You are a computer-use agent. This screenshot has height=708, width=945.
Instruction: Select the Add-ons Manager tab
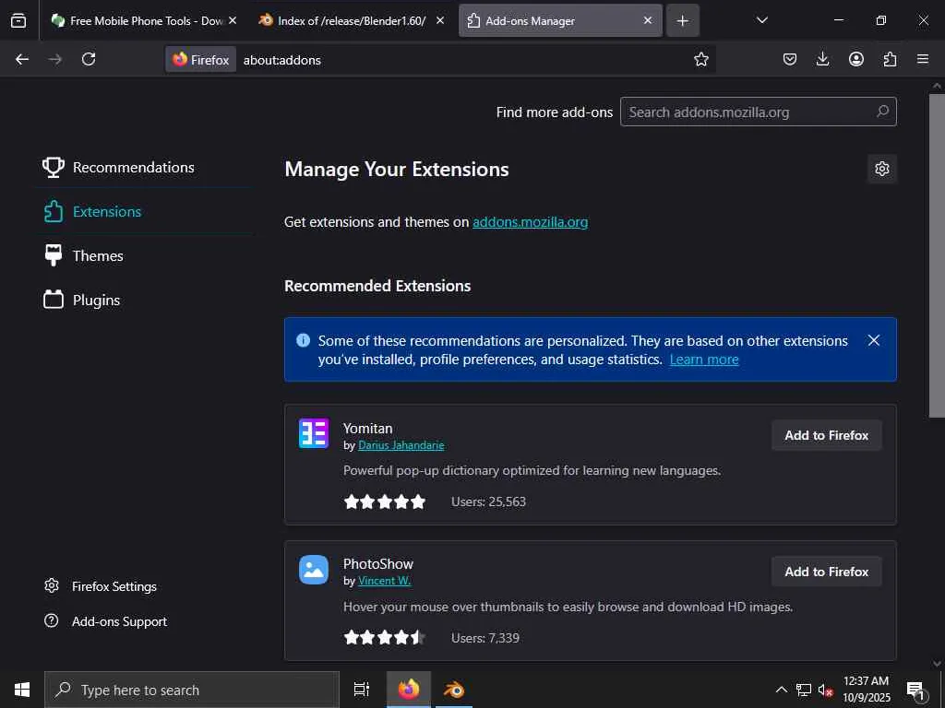click(560, 20)
